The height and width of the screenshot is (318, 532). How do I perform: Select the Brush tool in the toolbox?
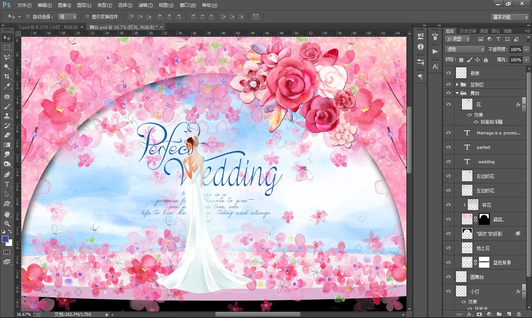[x=7, y=106]
